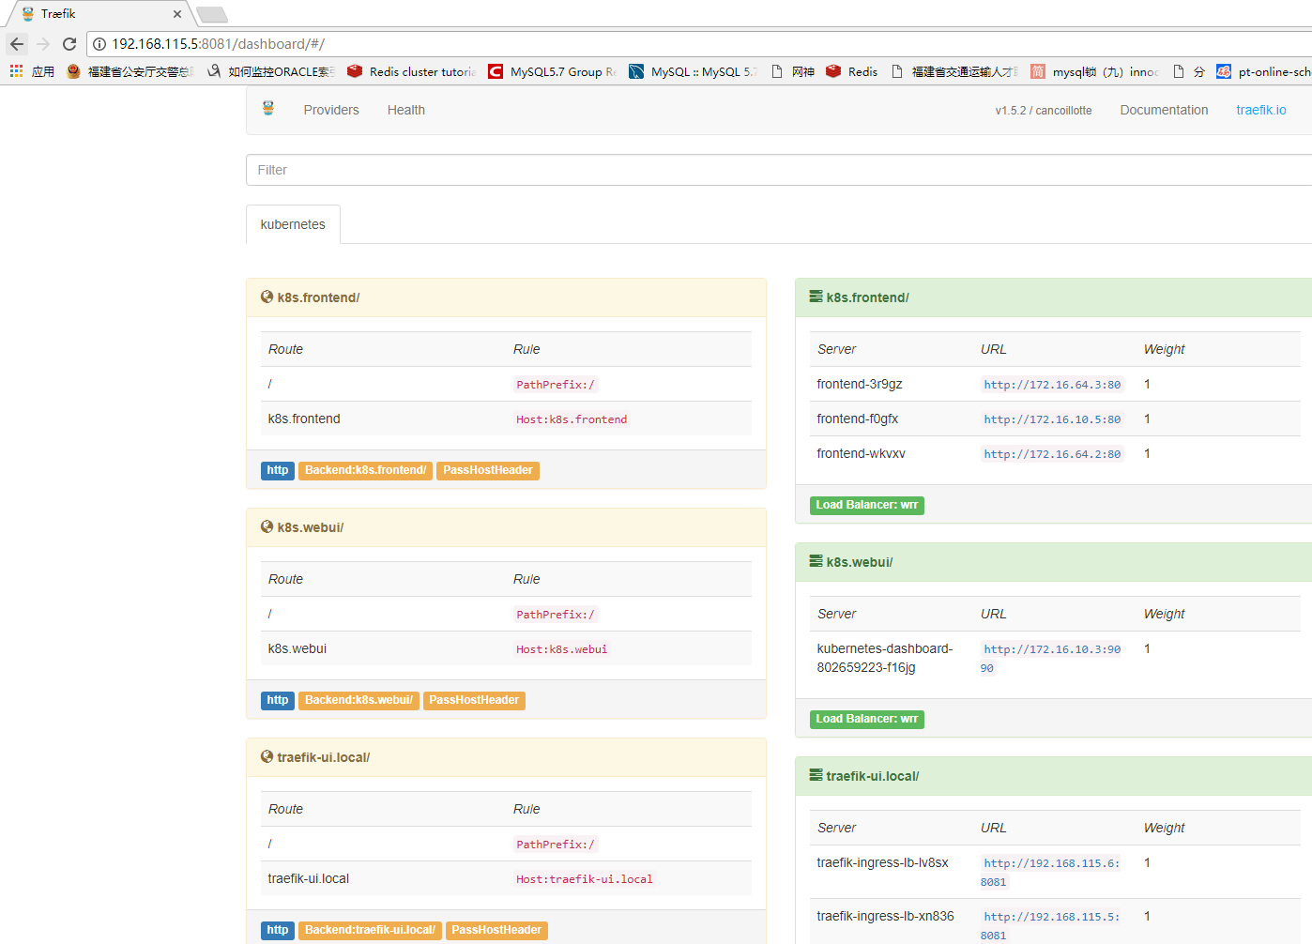This screenshot has height=944, width=1312.
Task: Click PassHostHeader badge in k8s.frontend card
Action: tap(488, 470)
